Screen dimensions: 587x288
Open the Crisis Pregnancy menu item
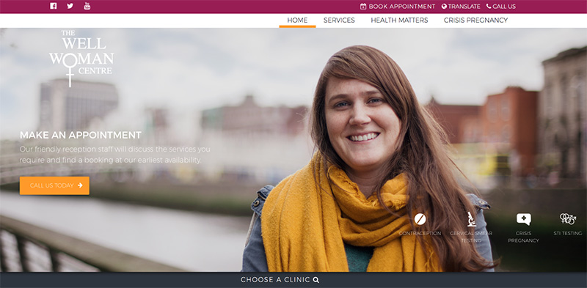[475, 21]
